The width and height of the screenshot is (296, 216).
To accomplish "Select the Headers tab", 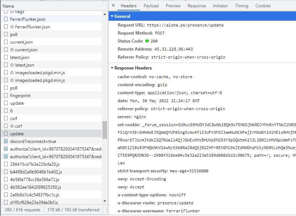I will click(129, 6).
